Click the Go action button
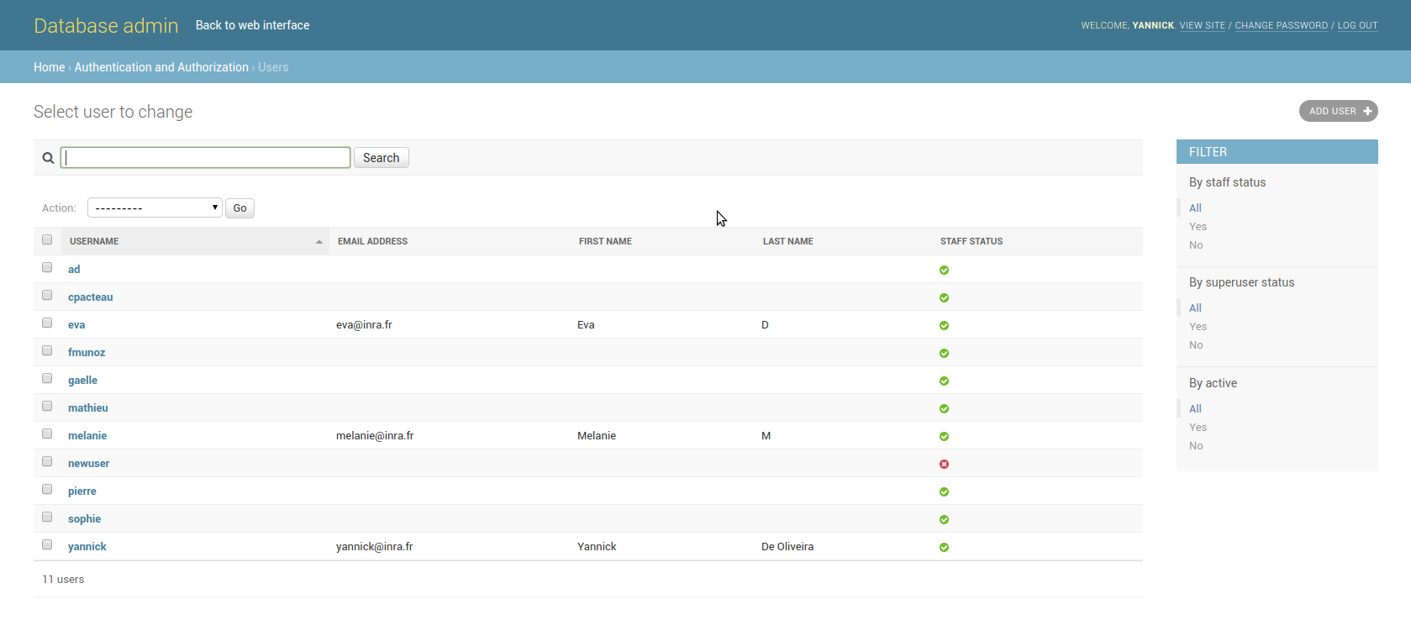The height and width of the screenshot is (620, 1411). (x=240, y=208)
